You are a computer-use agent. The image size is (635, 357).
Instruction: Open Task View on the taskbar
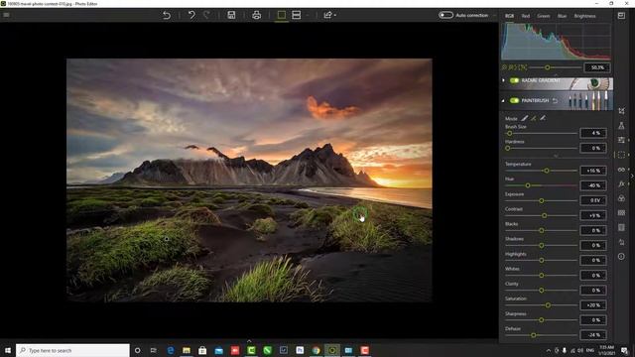click(154, 350)
